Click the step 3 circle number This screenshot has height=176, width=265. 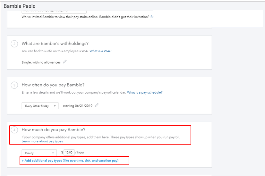pyautogui.click(x=14, y=85)
